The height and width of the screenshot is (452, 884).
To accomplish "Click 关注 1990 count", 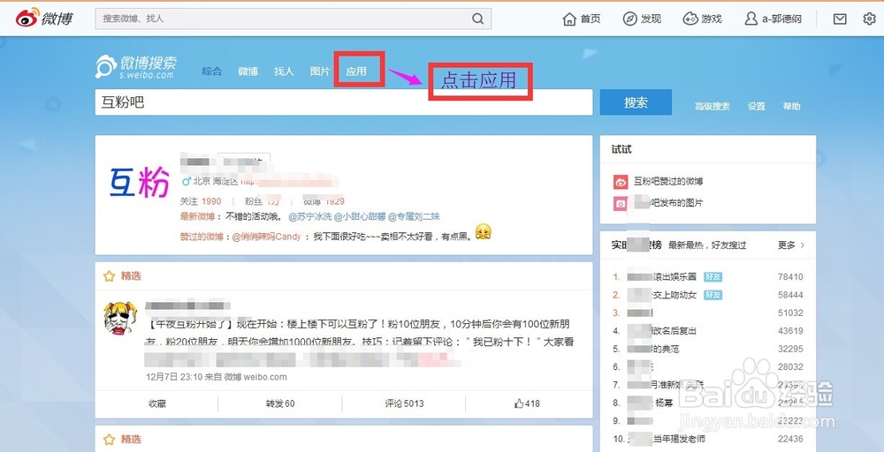I will click(201, 201).
